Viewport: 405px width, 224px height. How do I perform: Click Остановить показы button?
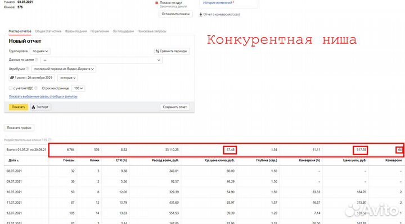click(x=175, y=14)
